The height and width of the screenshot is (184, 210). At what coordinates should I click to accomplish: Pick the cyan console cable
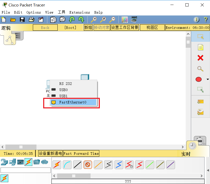point(67,165)
